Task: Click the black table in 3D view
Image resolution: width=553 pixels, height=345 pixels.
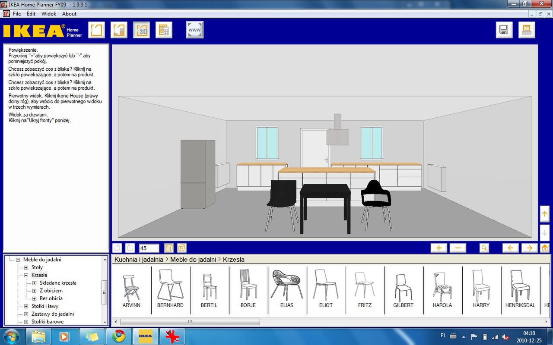Action: coord(325,208)
